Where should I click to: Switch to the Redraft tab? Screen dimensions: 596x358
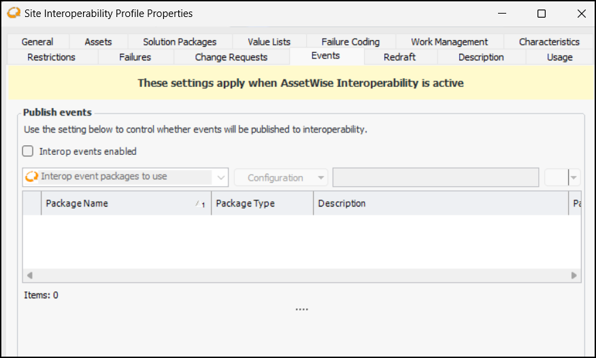[399, 57]
